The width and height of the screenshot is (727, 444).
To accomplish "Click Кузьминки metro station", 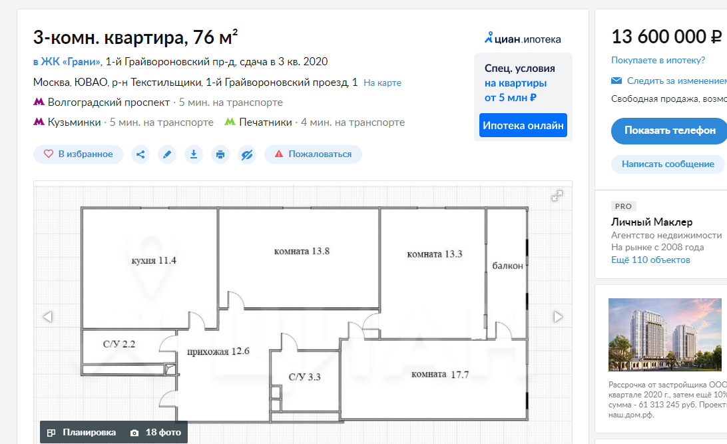I will pos(74,122).
